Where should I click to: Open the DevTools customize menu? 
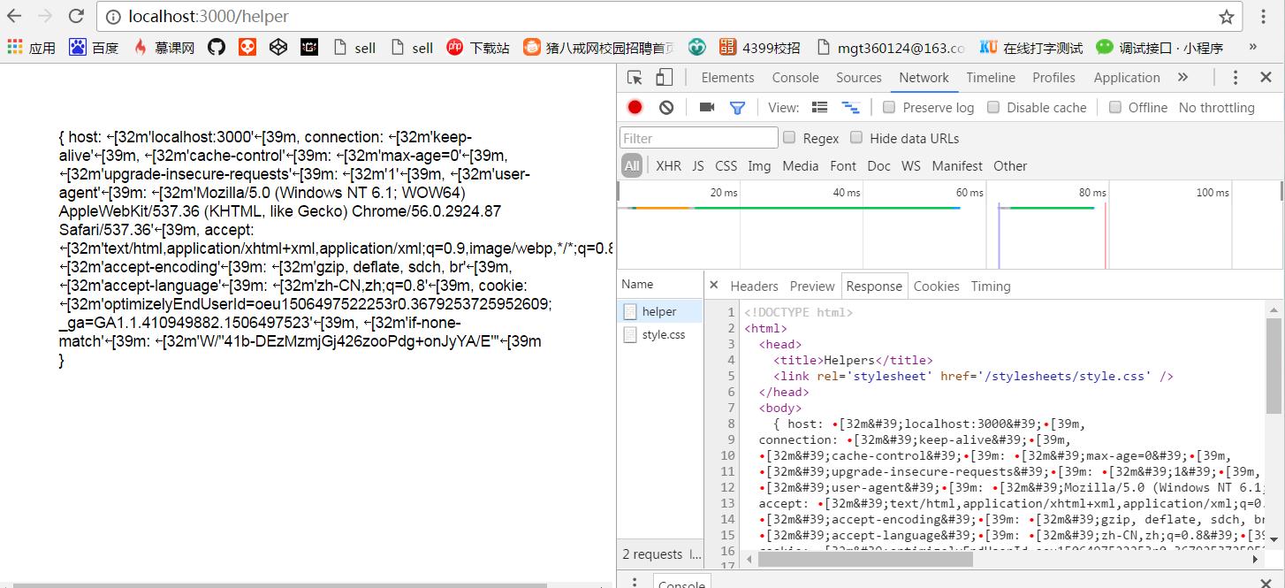point(1236,78)
